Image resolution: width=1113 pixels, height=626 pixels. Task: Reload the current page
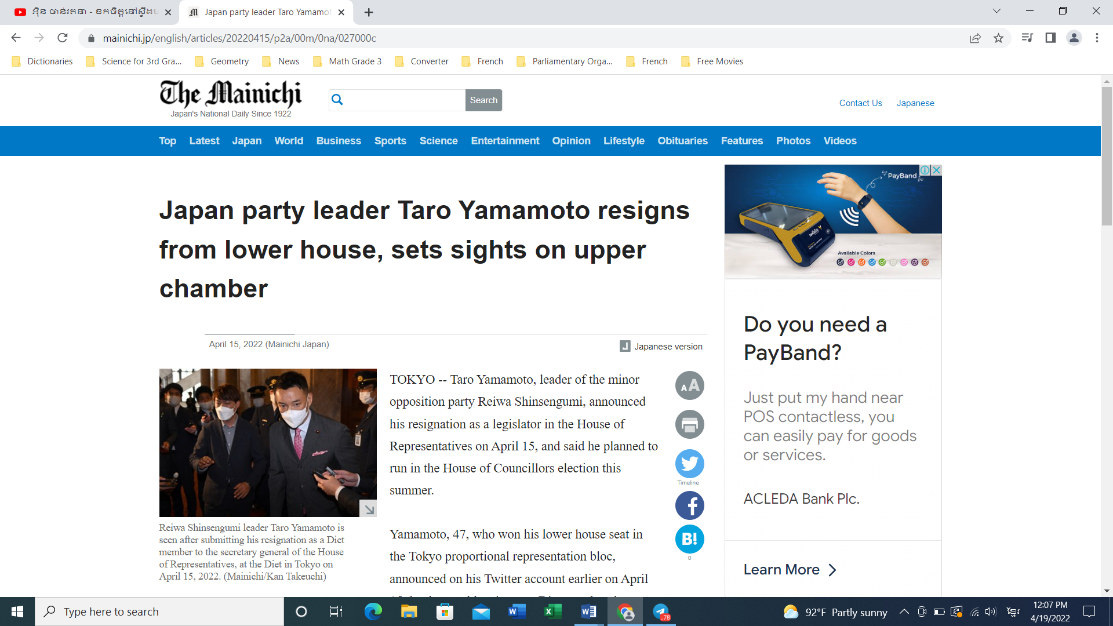(x=63, y=38)
